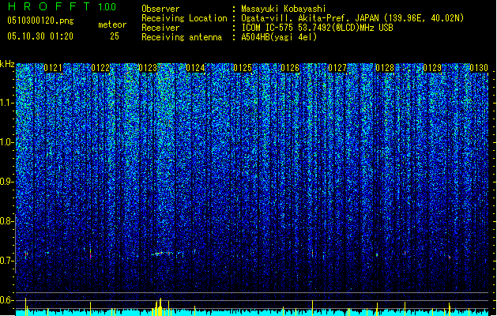Screen dimensions: 497x316
Task: Click the 0127 time marker
Action: [x=337, y=68]
